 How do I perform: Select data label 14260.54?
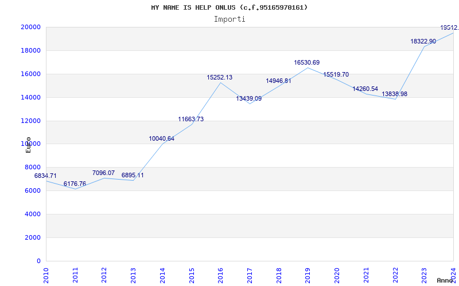(365, 89)
